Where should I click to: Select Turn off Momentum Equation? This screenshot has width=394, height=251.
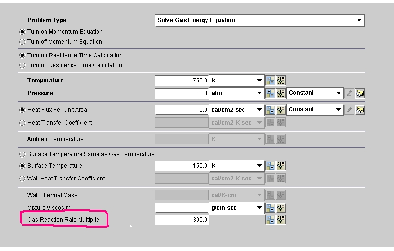coord(22,42)
